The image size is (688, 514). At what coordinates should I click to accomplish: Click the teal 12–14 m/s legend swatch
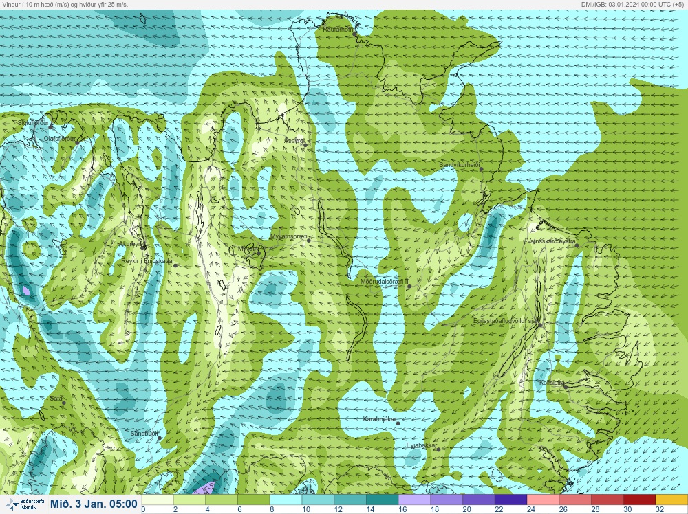coord(350,500)
